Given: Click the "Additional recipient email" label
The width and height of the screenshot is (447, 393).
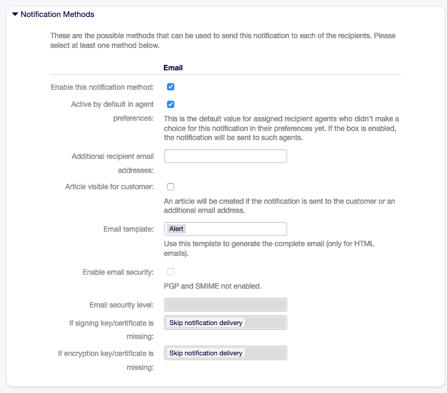Looking at the screenshot, I should pyautogui.click(x=112, y=156).
